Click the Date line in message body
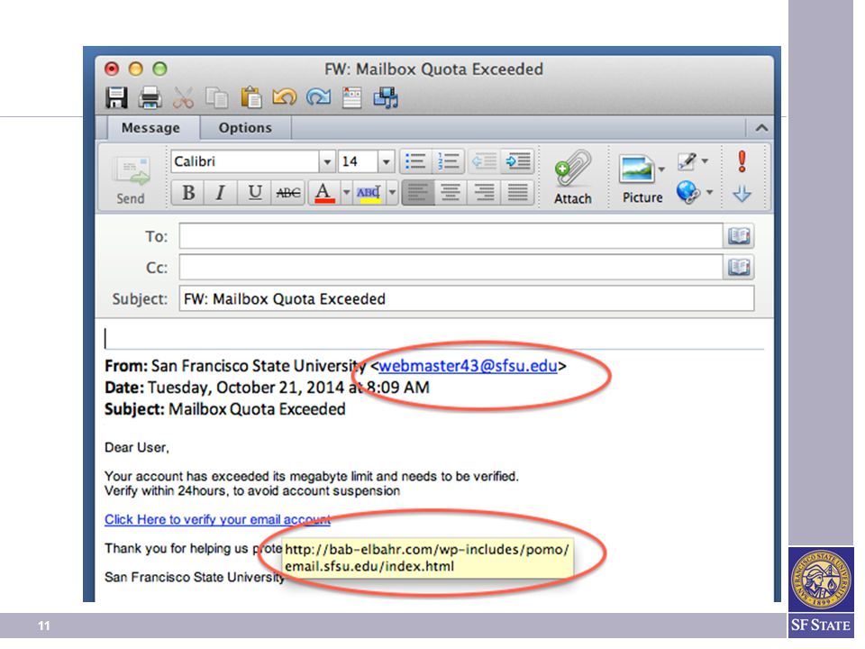This screenshot has width=865, height=649. [267, 388]
